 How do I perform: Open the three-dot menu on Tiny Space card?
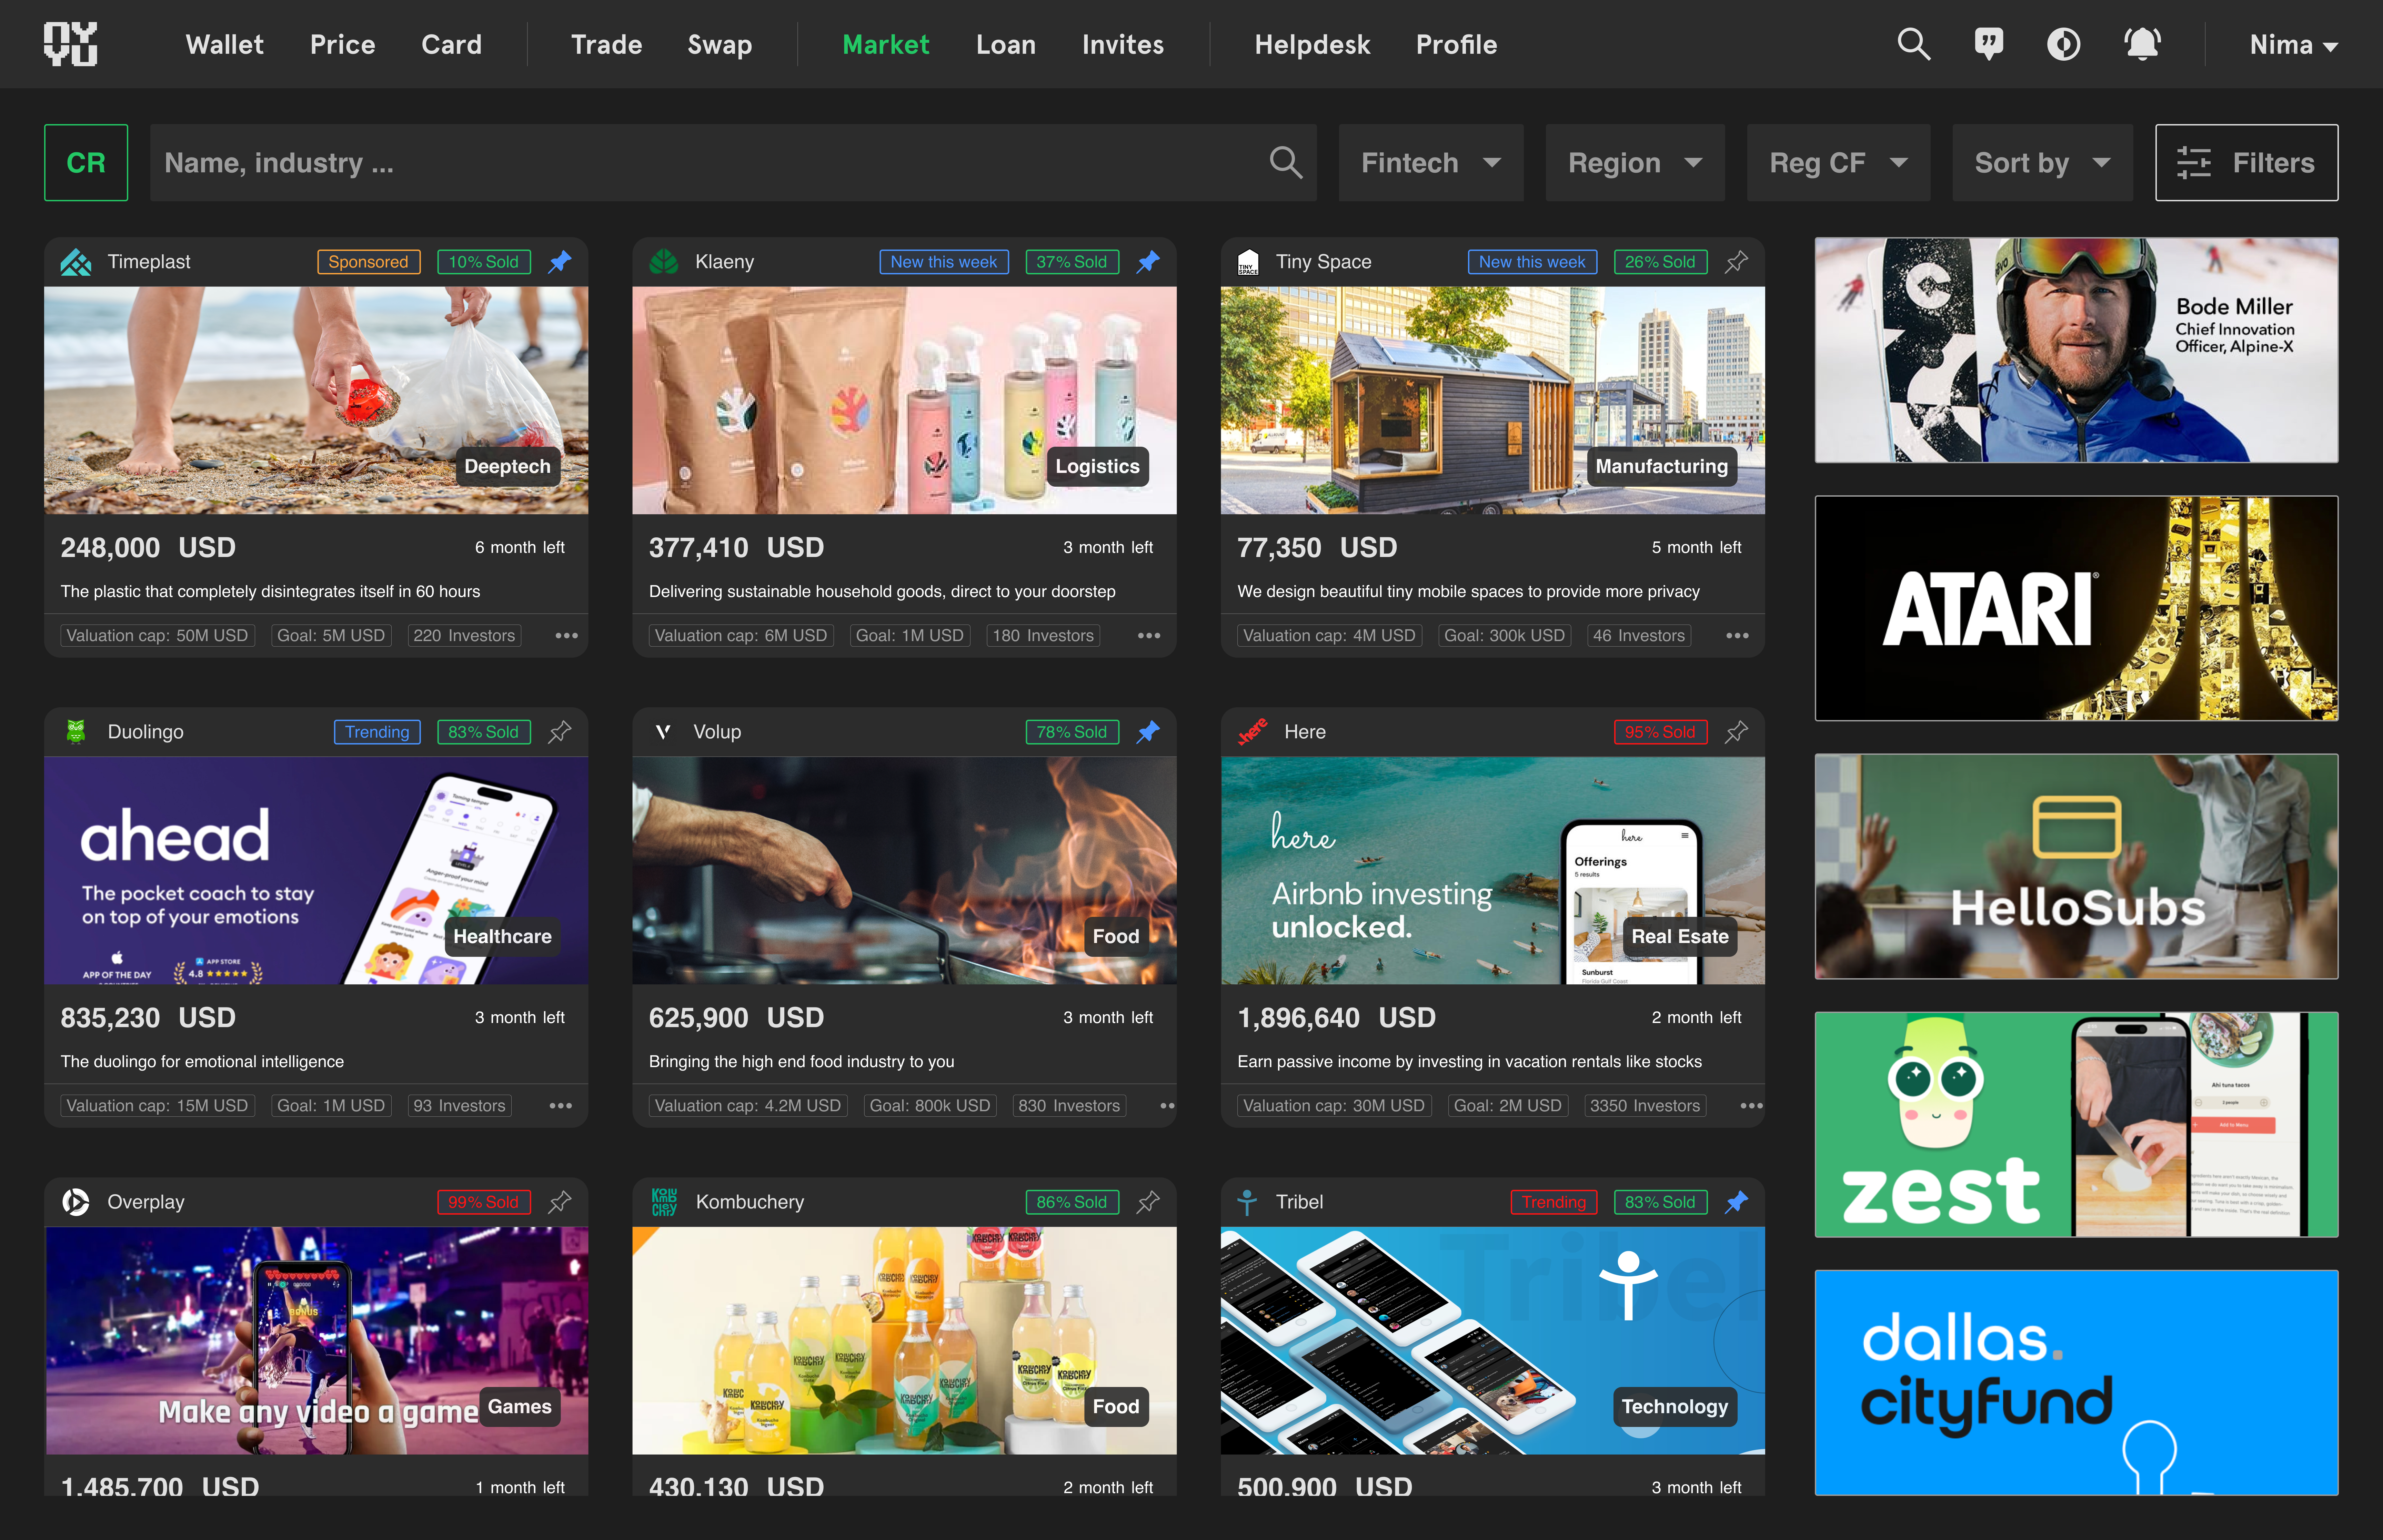point(1737,636)
